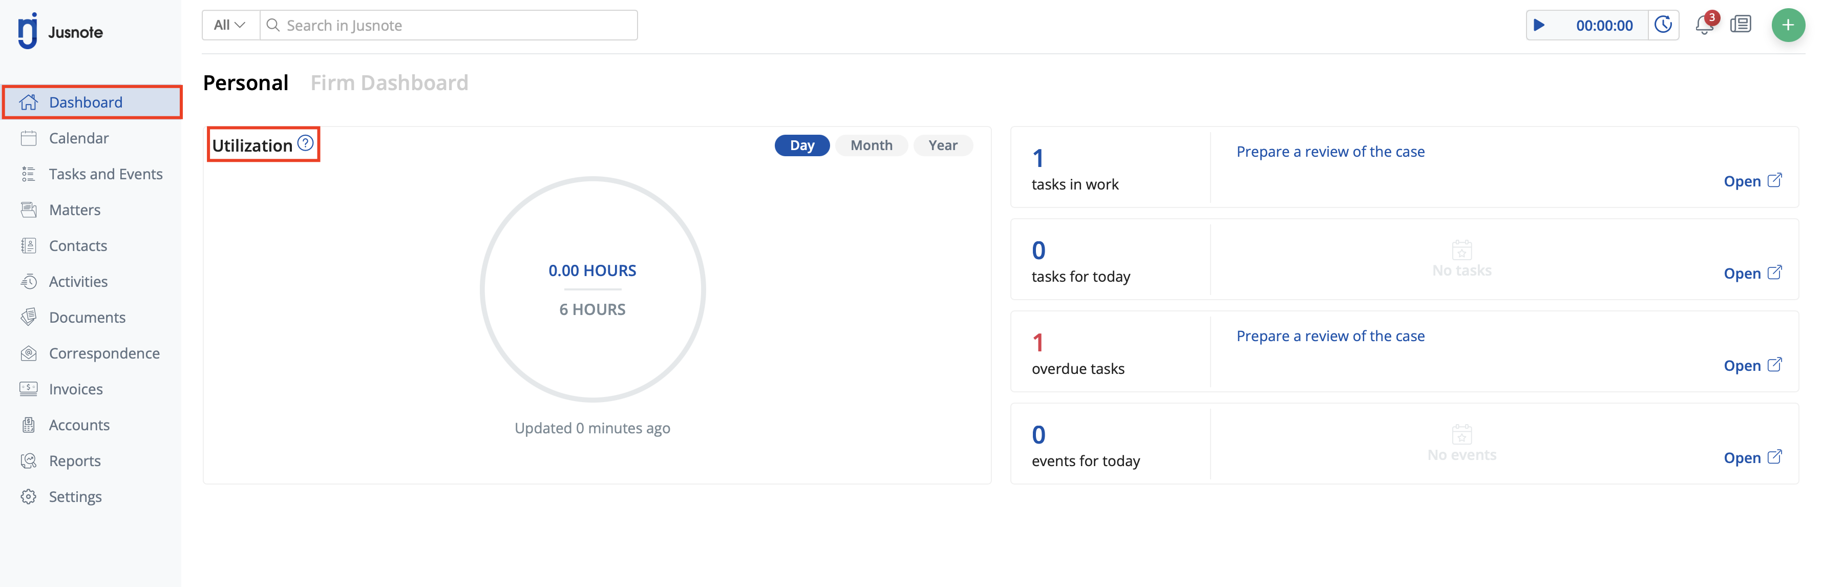The width and height of the screenshot is (1823, 587).
Task: Click the 00:00:00 timer display
Action: [1604, 26]
